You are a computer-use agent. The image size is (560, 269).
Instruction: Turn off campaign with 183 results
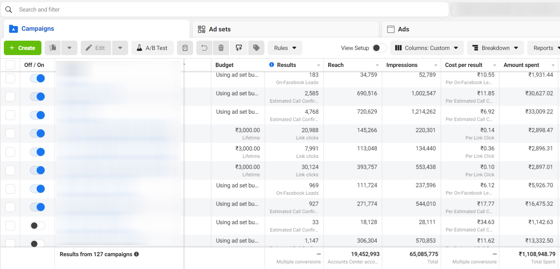[x=37, y=78]
